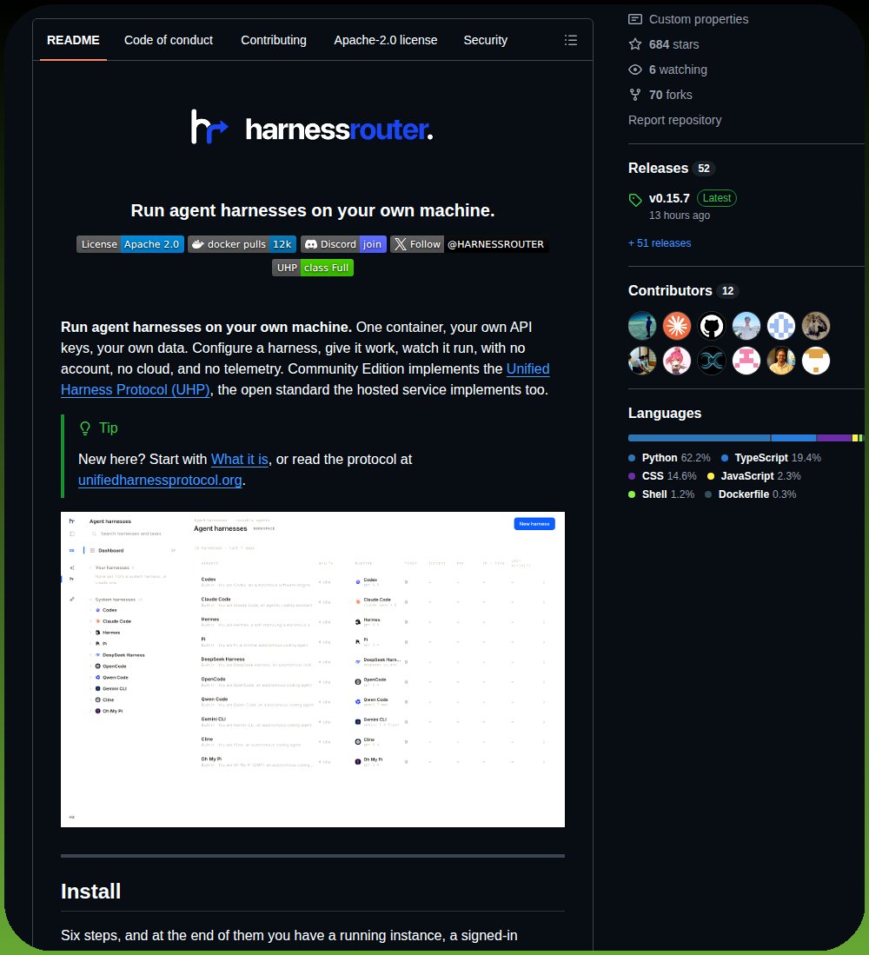Click the Python 62.2% language entry
The image size is (869, 955).
pyautogui.click(x=669, y=457)
